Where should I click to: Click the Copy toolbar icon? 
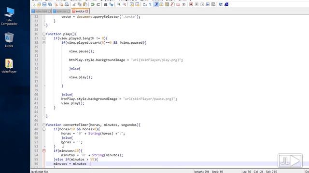click(80, 4)
